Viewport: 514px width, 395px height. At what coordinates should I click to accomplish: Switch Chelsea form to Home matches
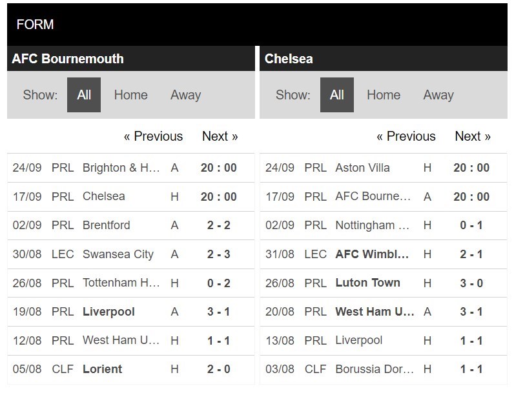click(384, 95)
